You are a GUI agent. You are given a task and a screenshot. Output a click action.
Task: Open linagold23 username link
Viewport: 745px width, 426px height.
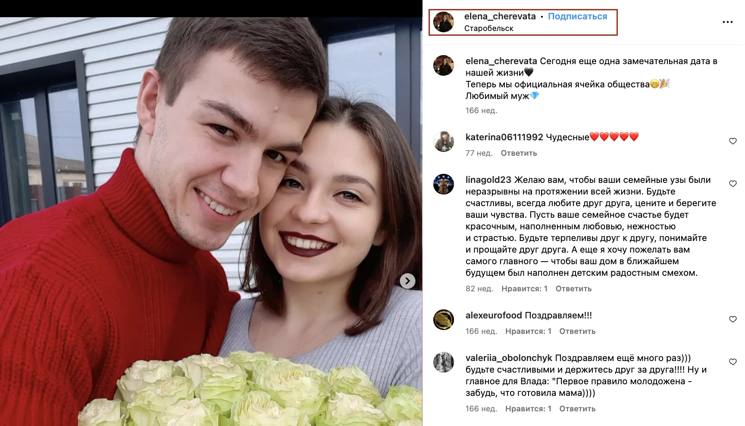pyautogui.click(x=488, y=180)
